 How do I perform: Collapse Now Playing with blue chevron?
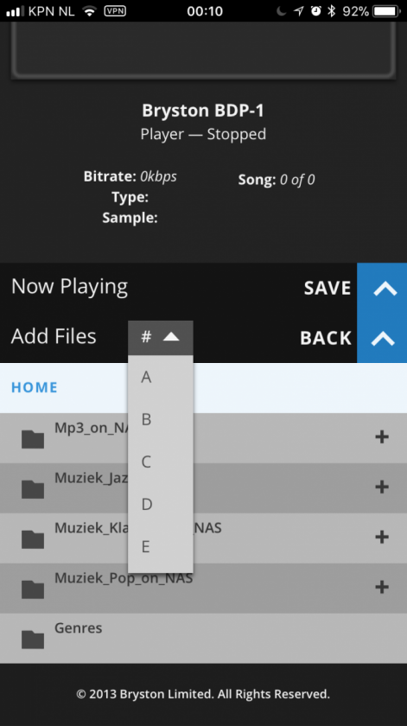(x=382, y=288)
